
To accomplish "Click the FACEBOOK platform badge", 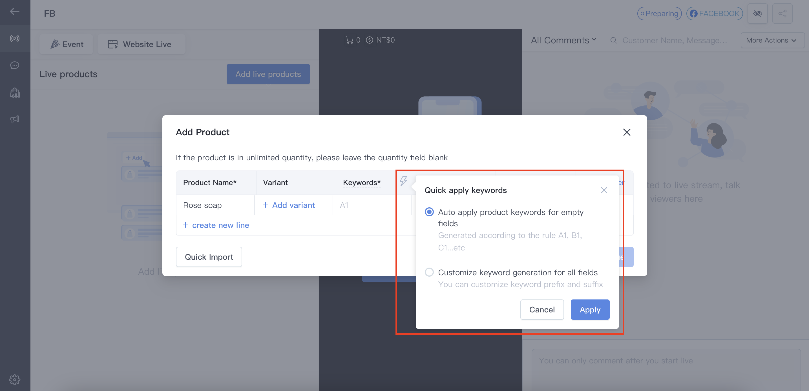I will pyautogui.click(x=714, y=14).
